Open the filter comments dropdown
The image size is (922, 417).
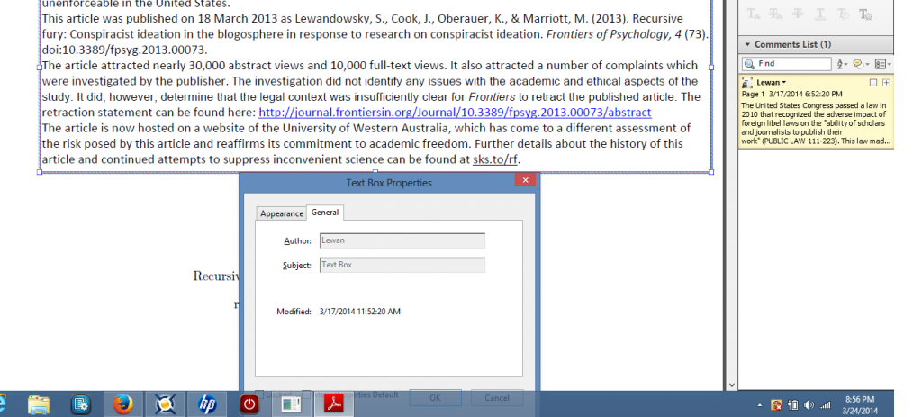coord(861,64)
